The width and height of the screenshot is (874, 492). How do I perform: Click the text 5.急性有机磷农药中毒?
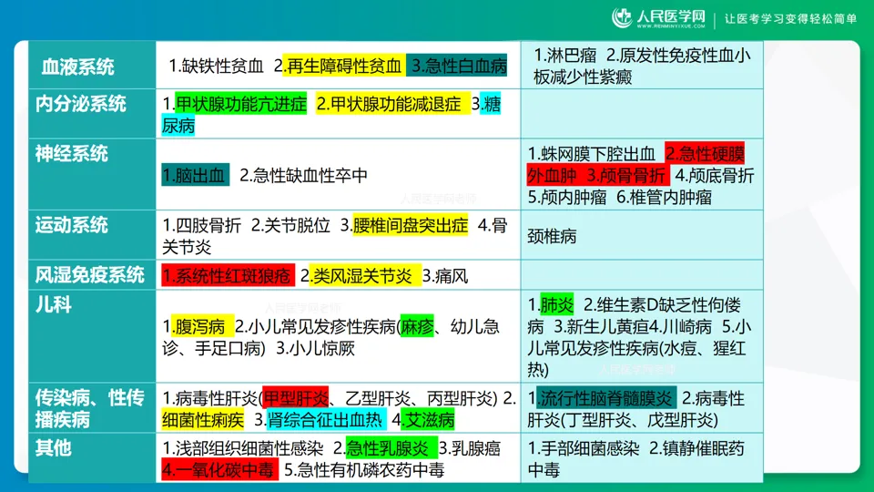(364, 470)
